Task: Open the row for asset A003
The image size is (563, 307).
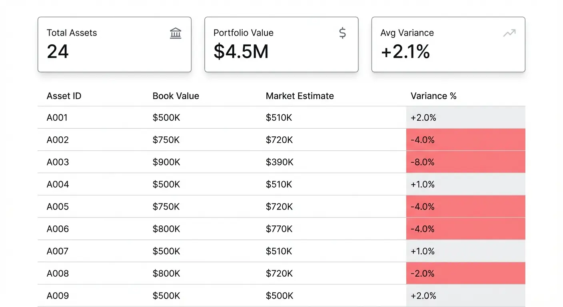Action: [58, 162]
